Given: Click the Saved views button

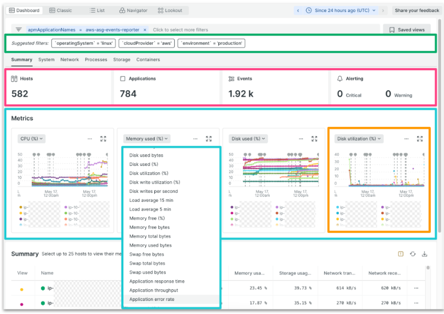Looking at the screenshot, I should pyautogui.click(x=406, y=30).
